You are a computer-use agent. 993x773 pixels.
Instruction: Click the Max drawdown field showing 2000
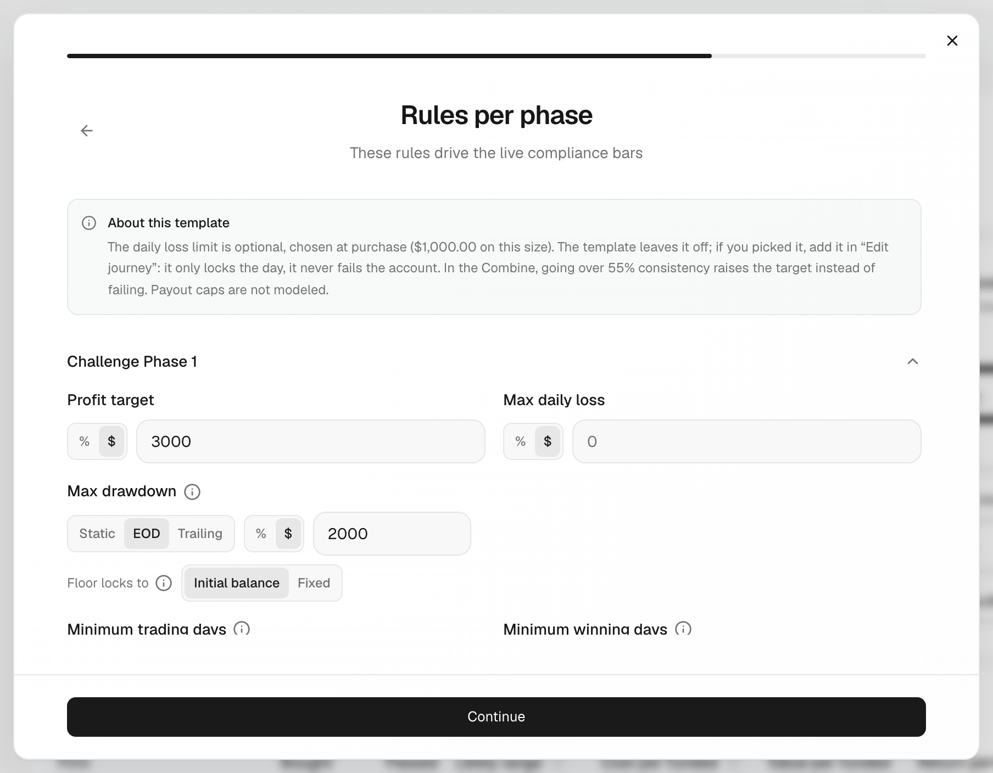click(392, 534)
